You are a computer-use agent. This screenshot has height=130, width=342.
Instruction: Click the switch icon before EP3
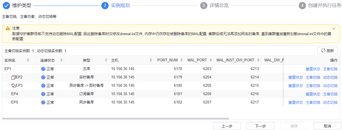(x=13, y=86)
